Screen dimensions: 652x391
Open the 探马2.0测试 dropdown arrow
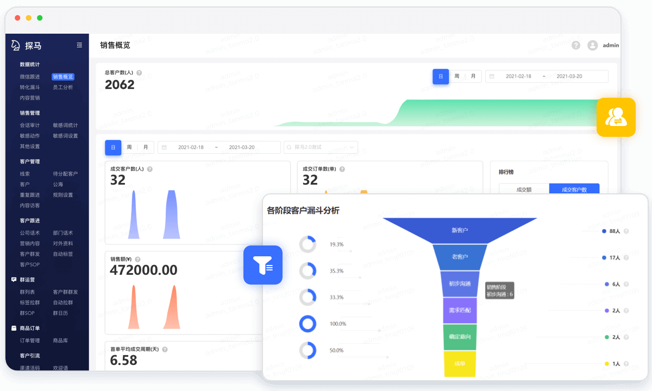point(352,147)
